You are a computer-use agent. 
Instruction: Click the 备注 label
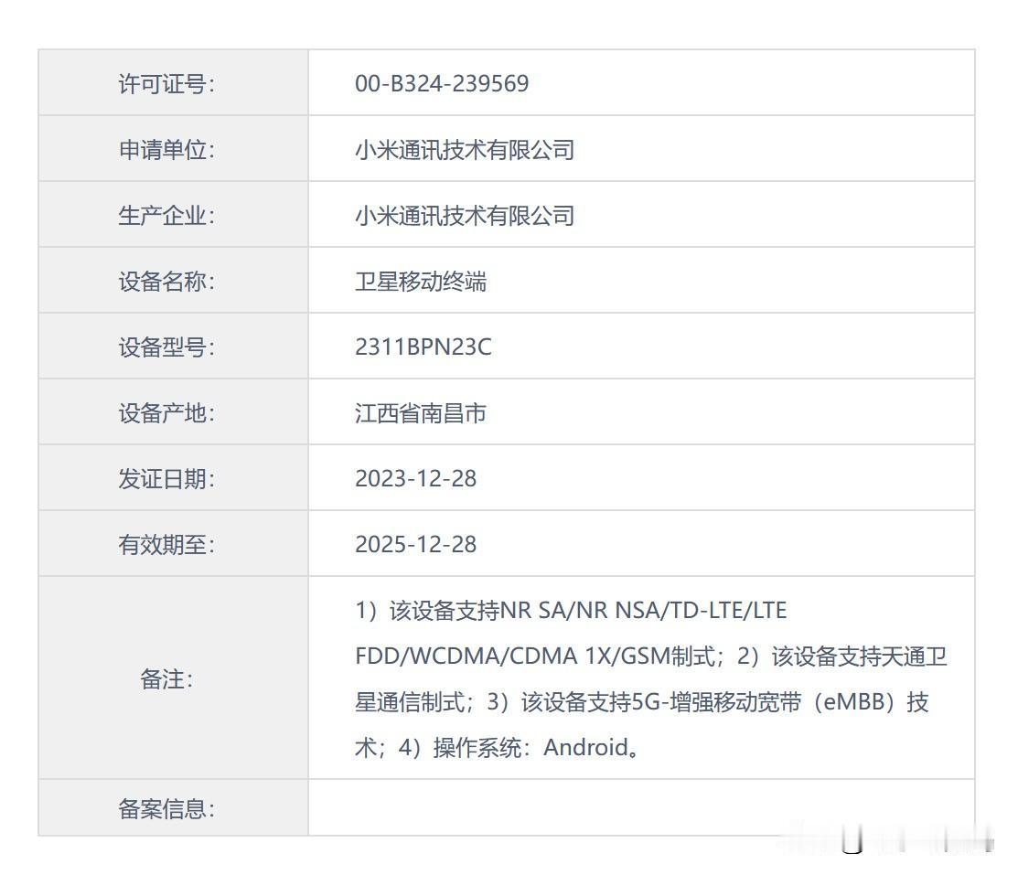click(166, 679)
